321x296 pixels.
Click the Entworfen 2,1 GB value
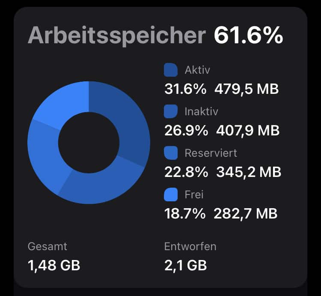(x=185, y=265)
